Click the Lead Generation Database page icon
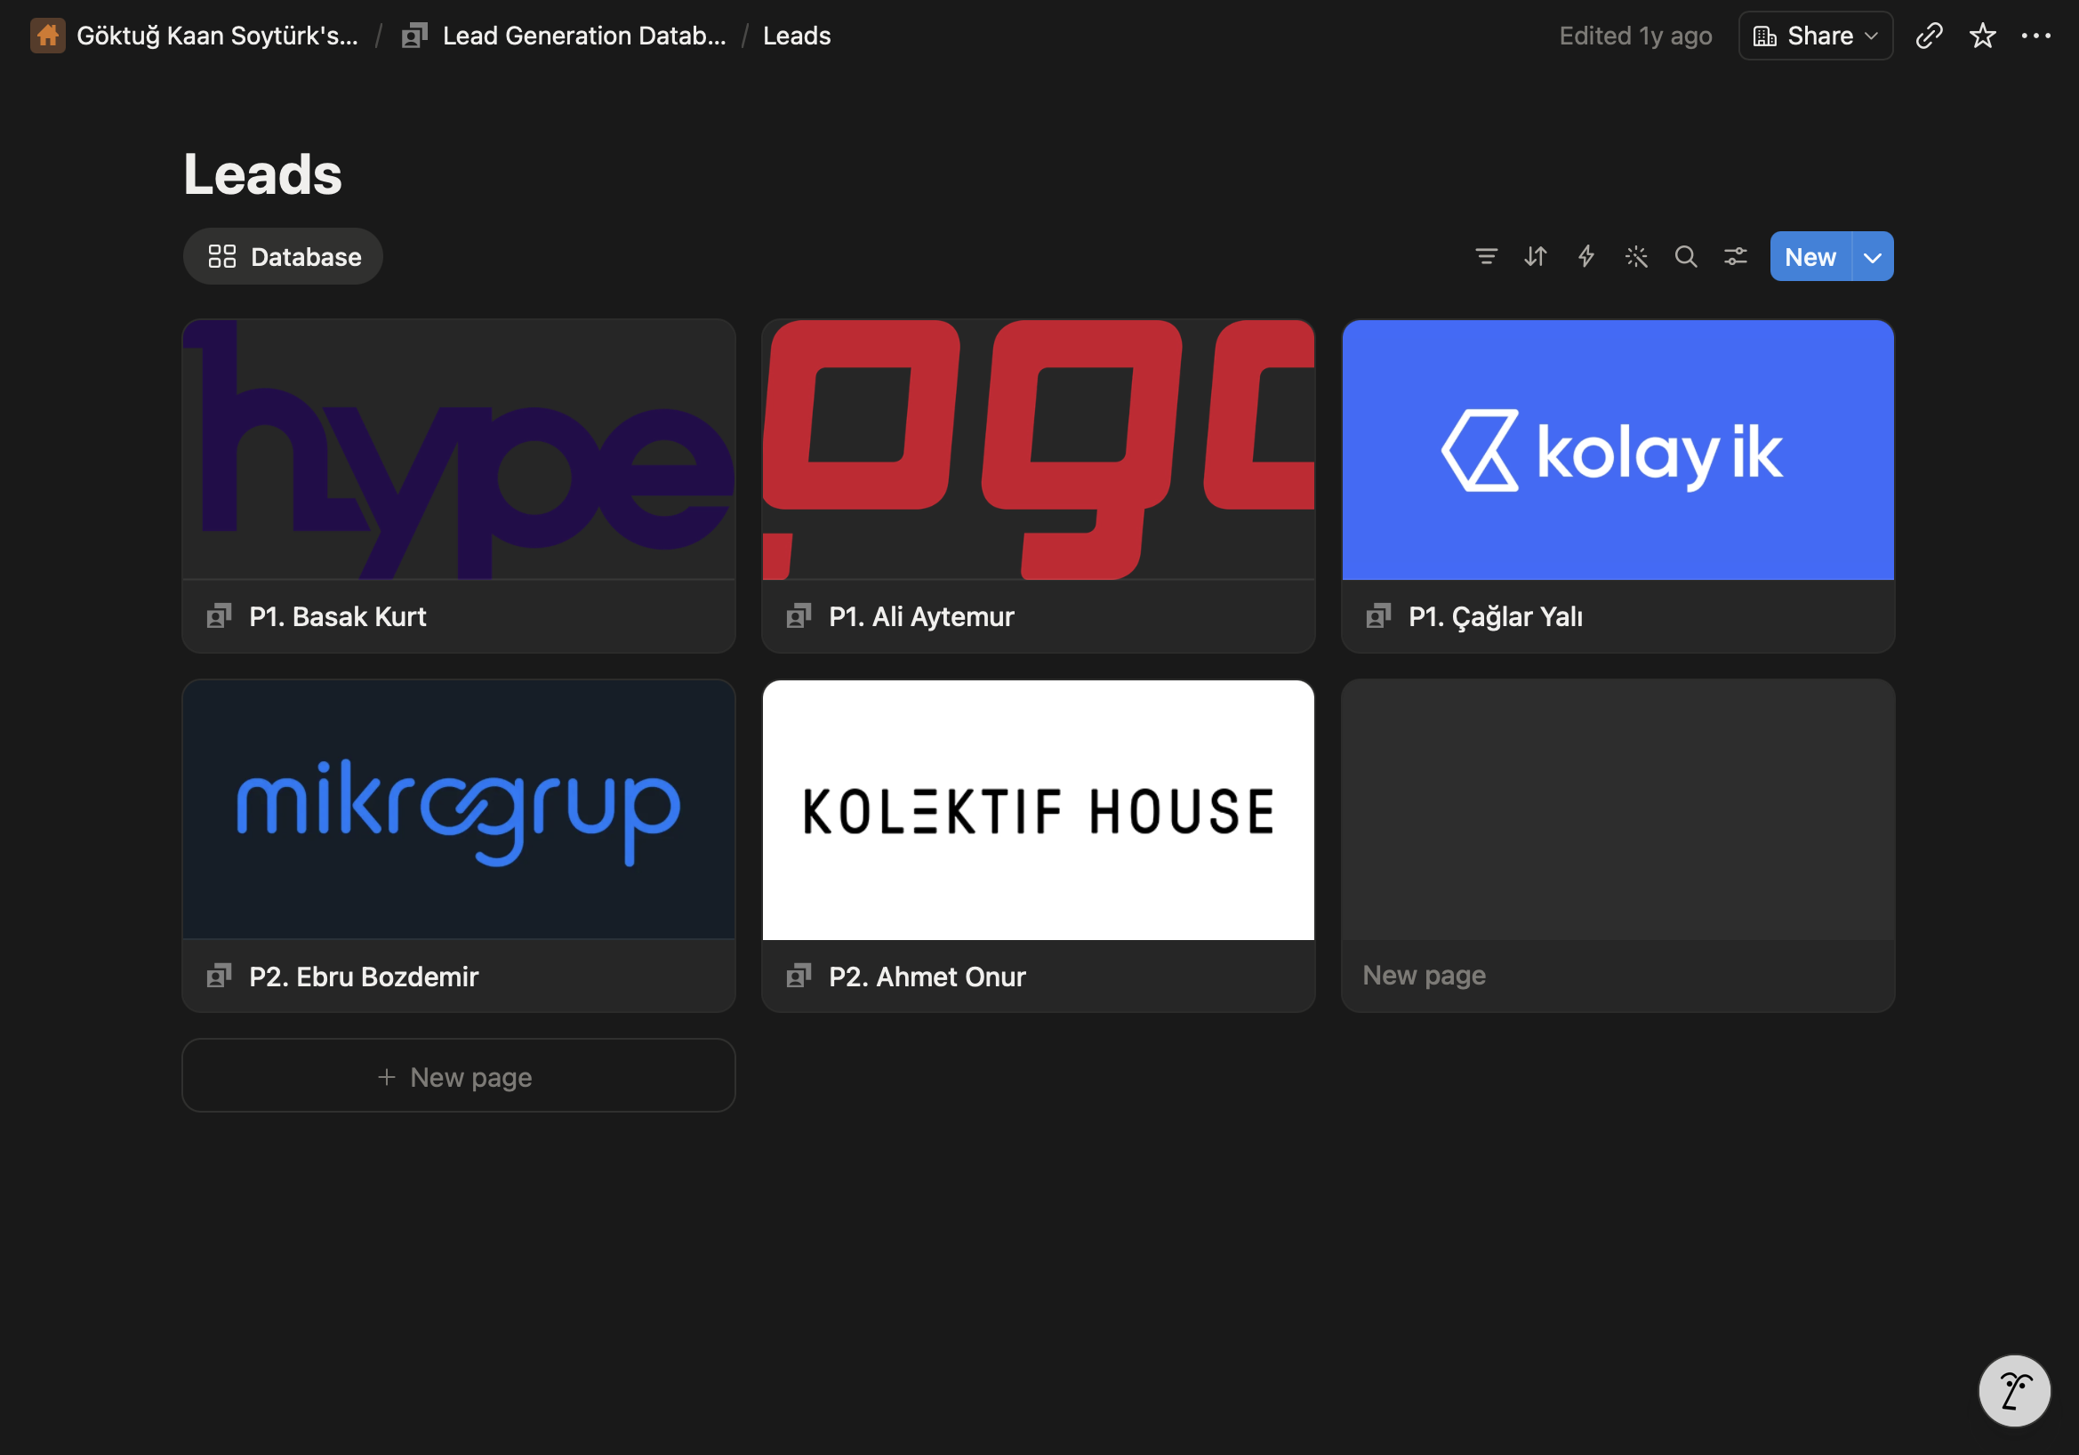This screenshot has width=2079, height=1455. (x=414, y=36)
